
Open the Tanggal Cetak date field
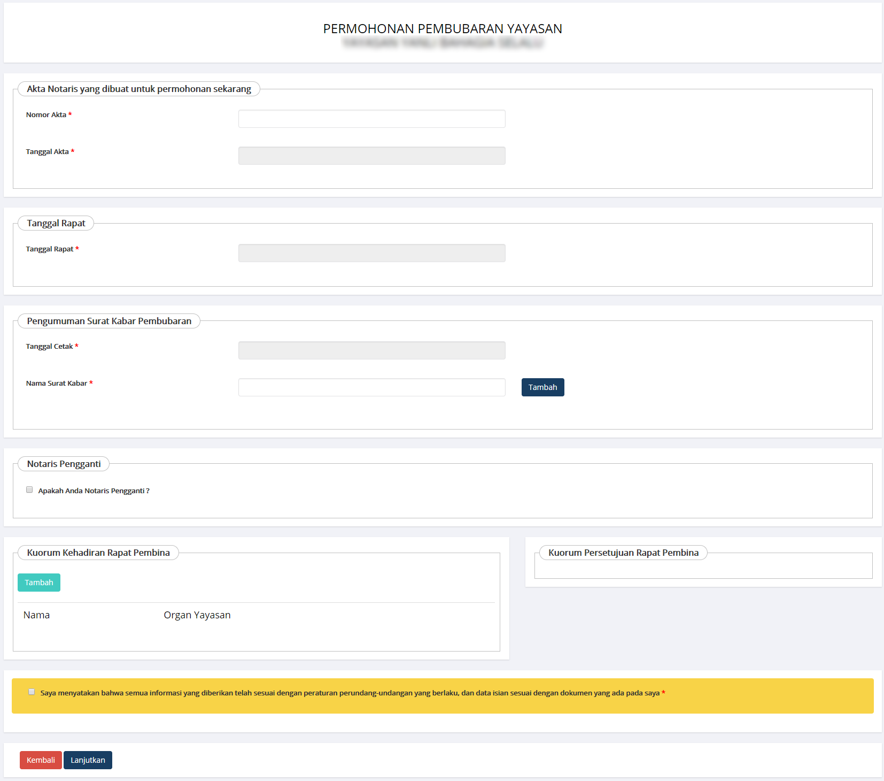pyautogui.click(x=371, y=350)
